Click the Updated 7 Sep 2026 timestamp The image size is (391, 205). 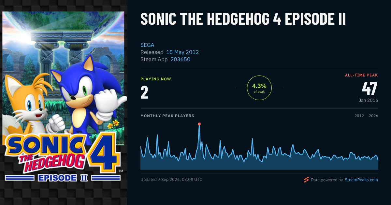pos(171,180)
